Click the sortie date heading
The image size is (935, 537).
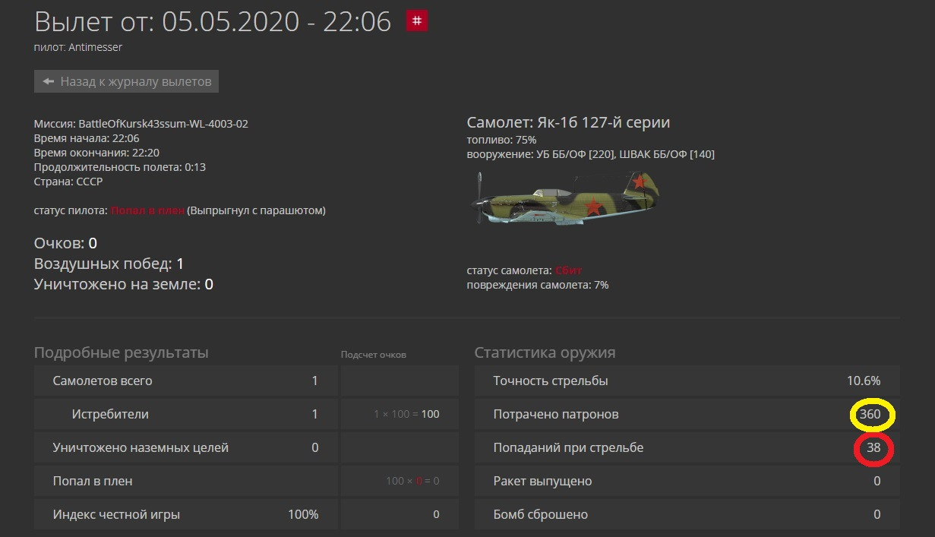(213, 21)
